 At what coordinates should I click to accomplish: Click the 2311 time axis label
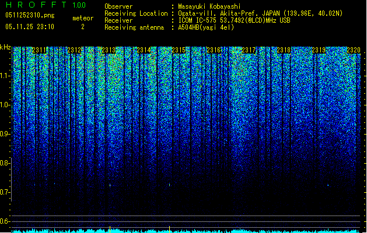click(x=39, y=50)
